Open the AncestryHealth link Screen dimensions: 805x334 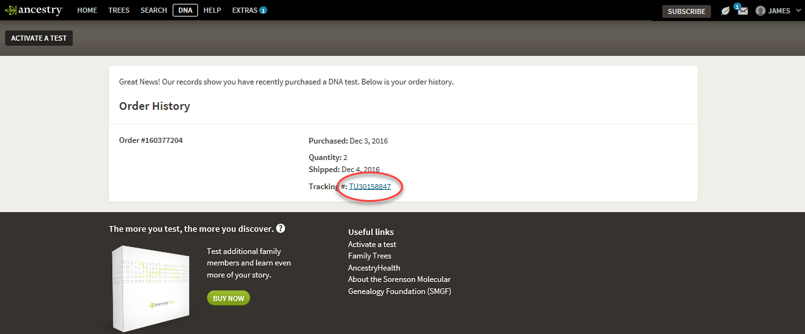pos(374,268)
